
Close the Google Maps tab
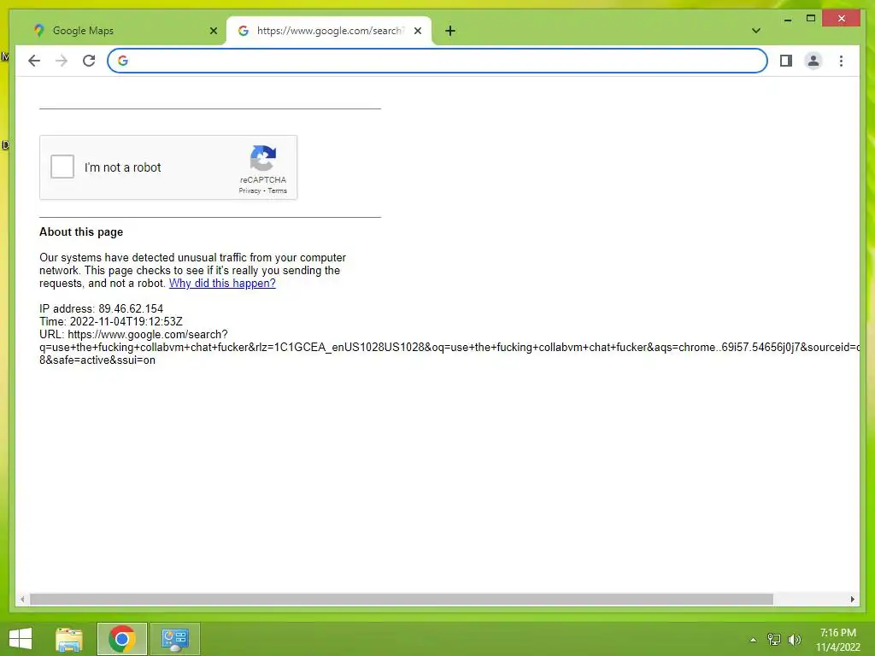pyautogui.click(x=213, y=31)
